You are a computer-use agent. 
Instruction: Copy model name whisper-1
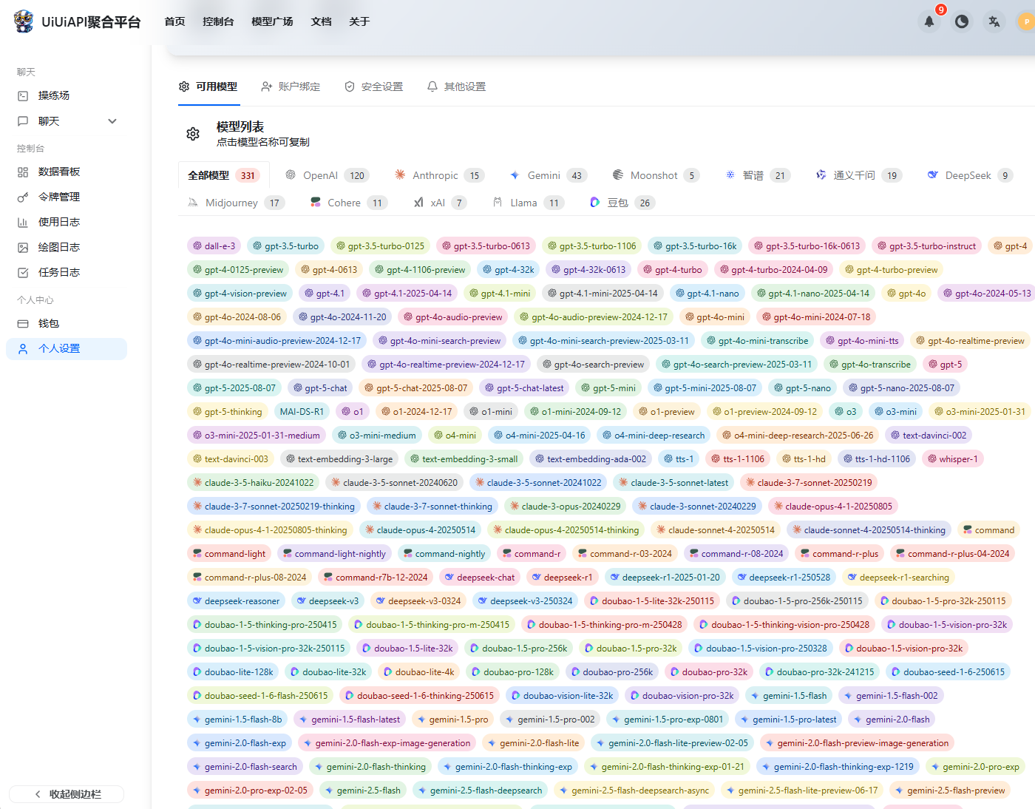point(952,459)
